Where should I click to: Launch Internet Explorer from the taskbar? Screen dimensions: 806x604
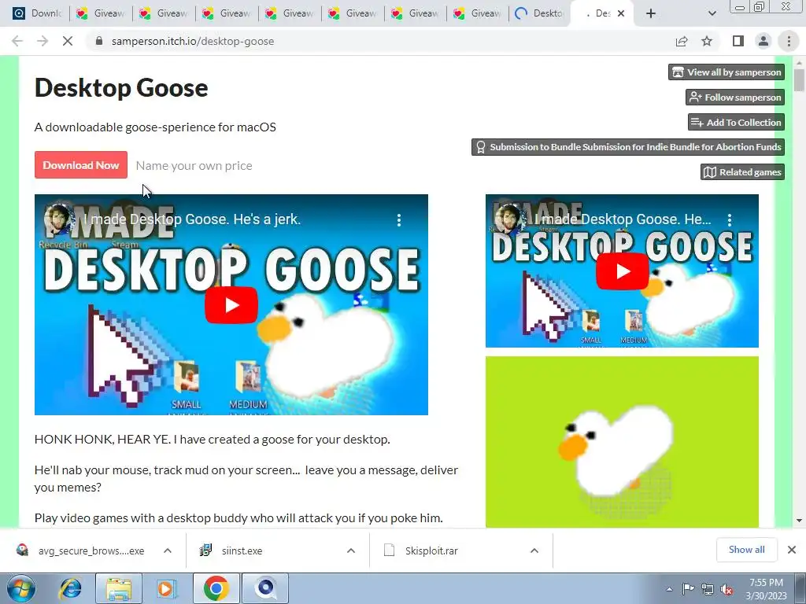(70, 588)
